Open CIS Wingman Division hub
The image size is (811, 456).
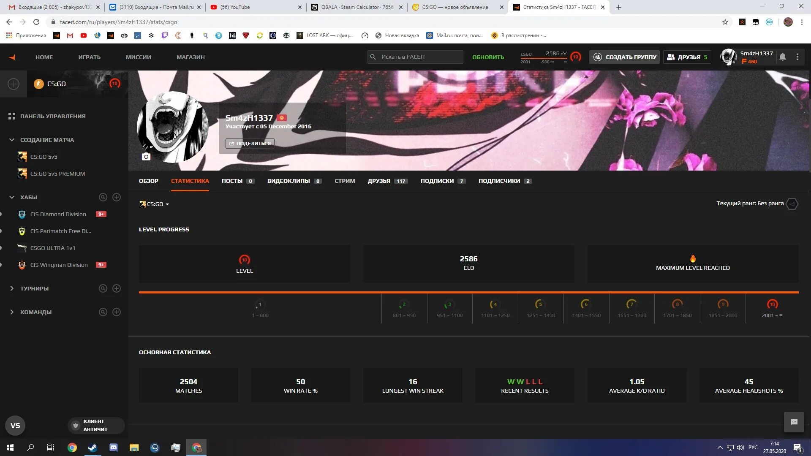(59, 264)
